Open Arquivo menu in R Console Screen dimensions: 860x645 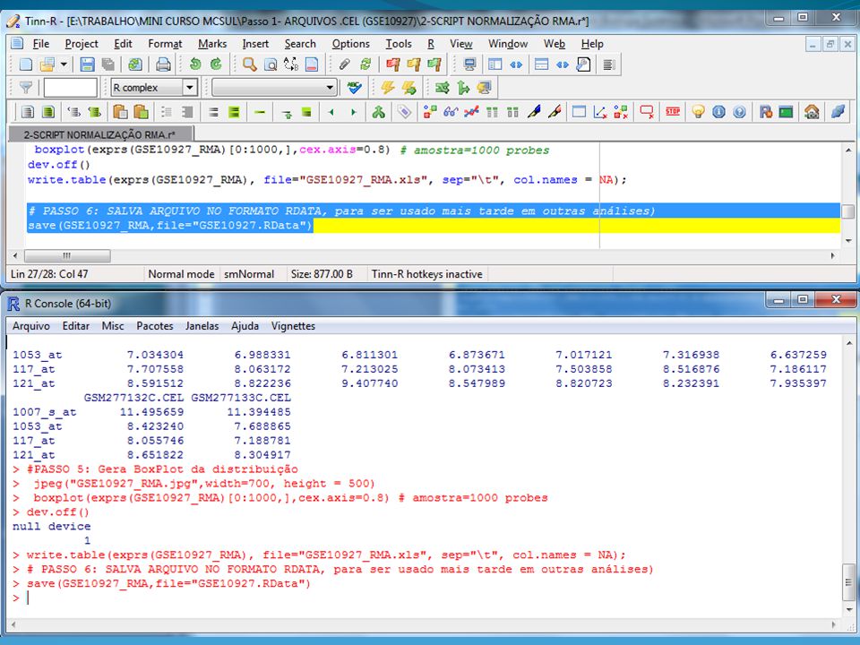coord(30,326)
